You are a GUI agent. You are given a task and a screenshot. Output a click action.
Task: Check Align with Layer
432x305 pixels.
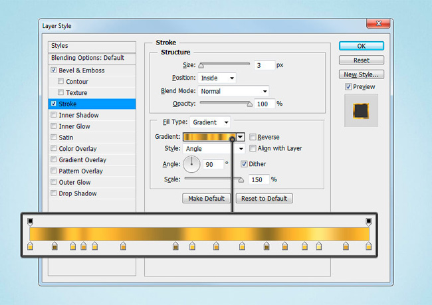click(253, 148)
